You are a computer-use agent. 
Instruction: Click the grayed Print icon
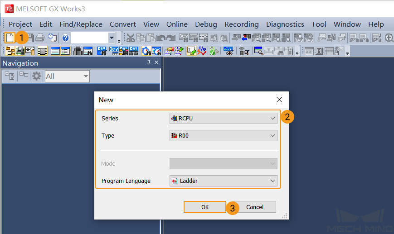40,38
